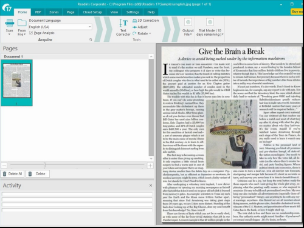The width and height of the screenshot is (304, 228).
Task: Click the Delete button
Action: (38, 174)
